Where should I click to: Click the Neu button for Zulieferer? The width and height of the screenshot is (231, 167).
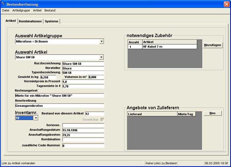point(212,113)
